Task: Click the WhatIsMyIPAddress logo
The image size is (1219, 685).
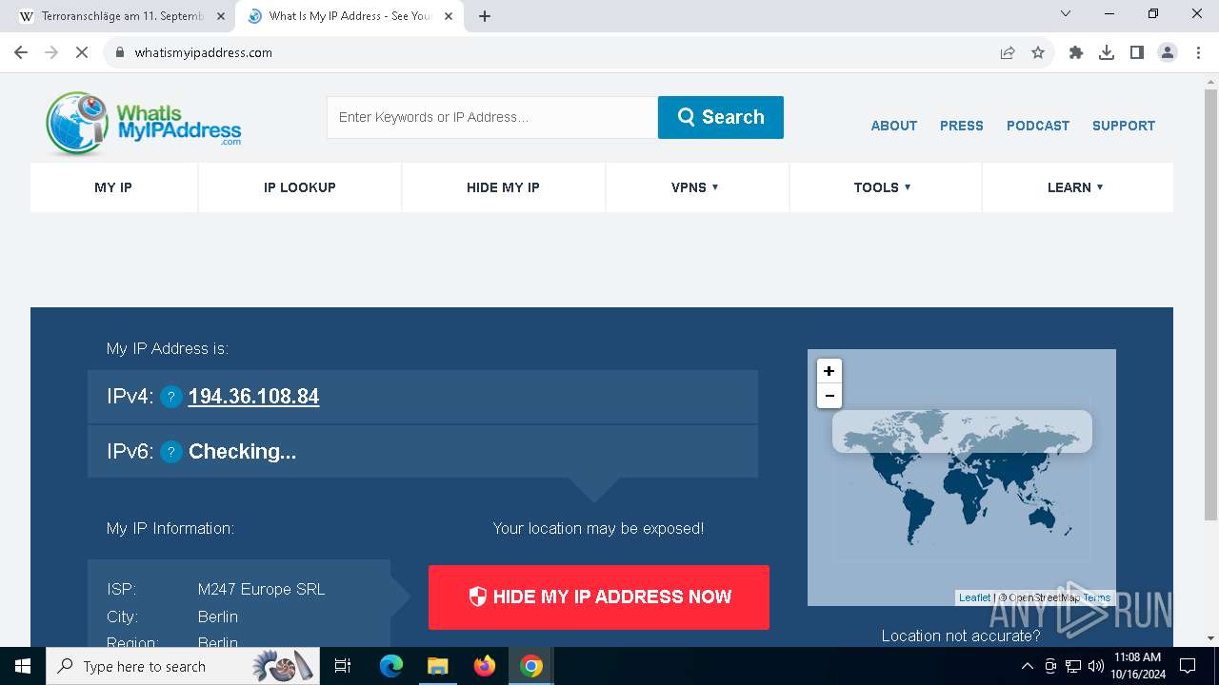Action: pos(143,124)
